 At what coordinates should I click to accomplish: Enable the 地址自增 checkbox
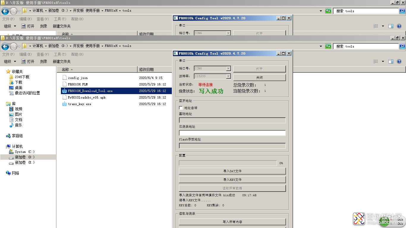pos(181,108)
